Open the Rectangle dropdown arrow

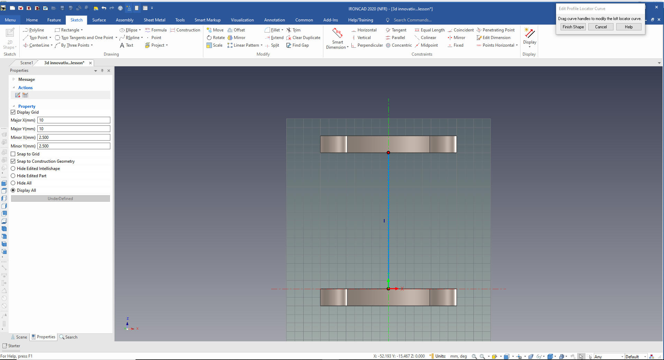[x=82, y=30]
